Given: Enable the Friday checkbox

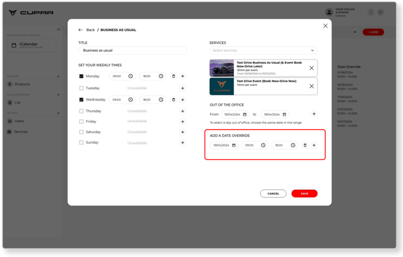Looking at the screenshot, I should (x=81, y=121).
